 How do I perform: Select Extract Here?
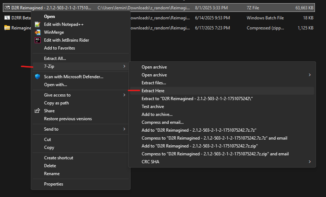[153, 91]
